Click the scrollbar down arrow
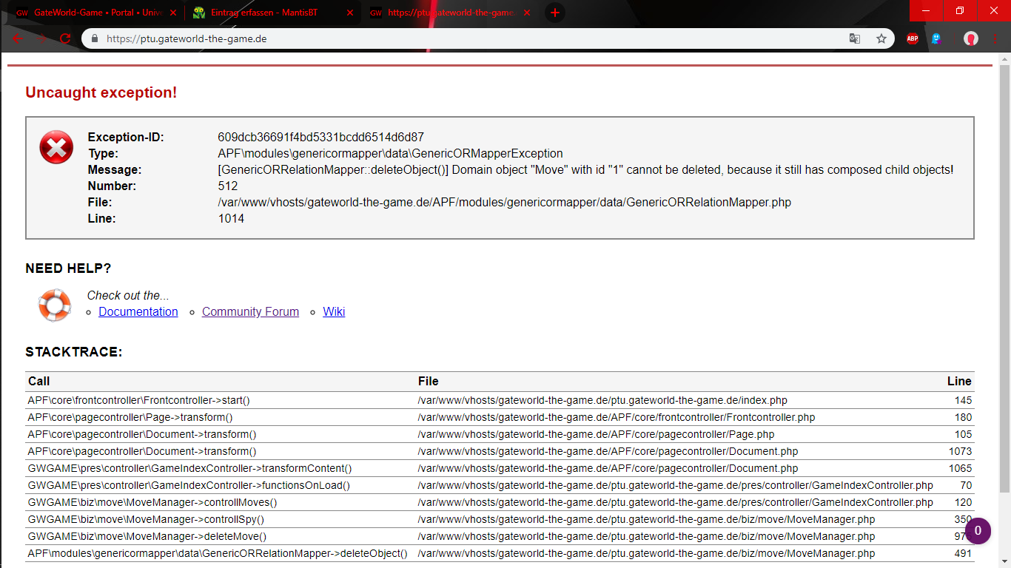Viewport: 1011px width, 568px height. point(1004,562)
